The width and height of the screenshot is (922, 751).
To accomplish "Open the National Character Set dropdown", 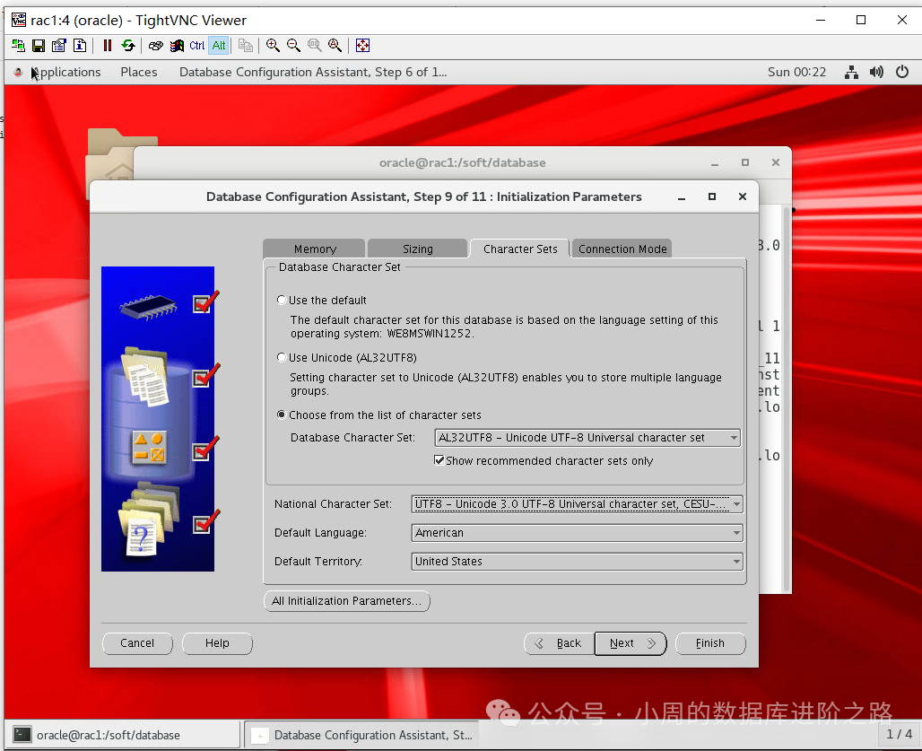I will [577, 504].
